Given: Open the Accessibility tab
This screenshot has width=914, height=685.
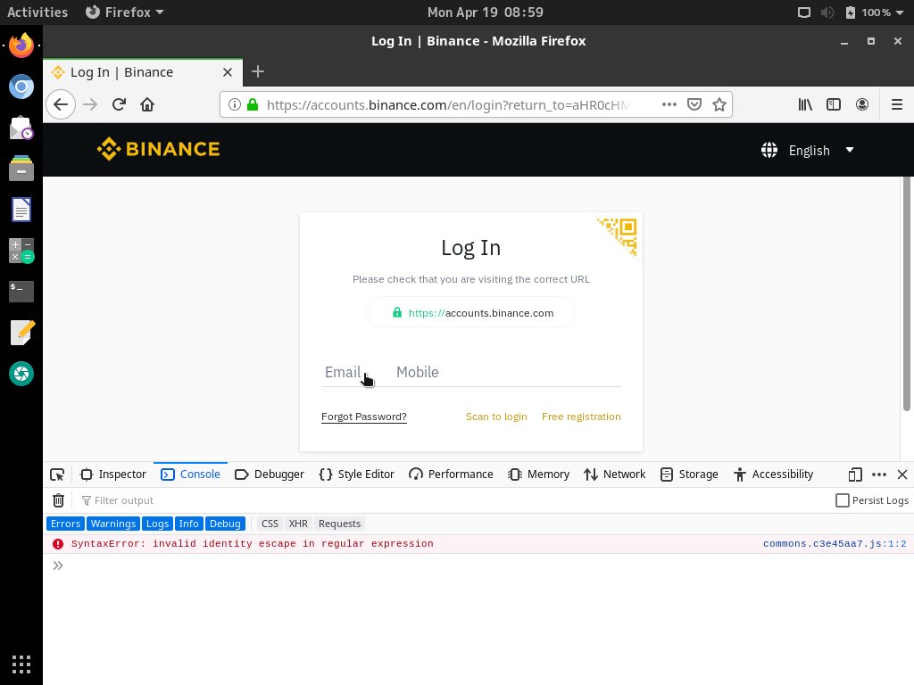Looking at the screenshot, I should 774,475.
